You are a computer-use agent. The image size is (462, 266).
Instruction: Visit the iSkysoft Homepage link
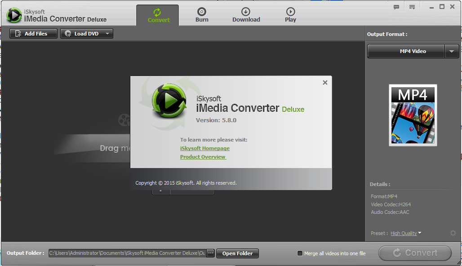pyautogui.click(x=204, y=148)
